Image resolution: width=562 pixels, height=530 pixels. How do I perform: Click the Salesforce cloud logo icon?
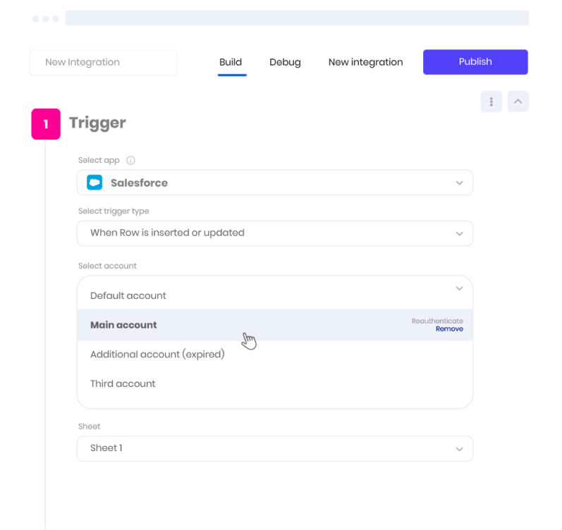[x=94, y=183]
